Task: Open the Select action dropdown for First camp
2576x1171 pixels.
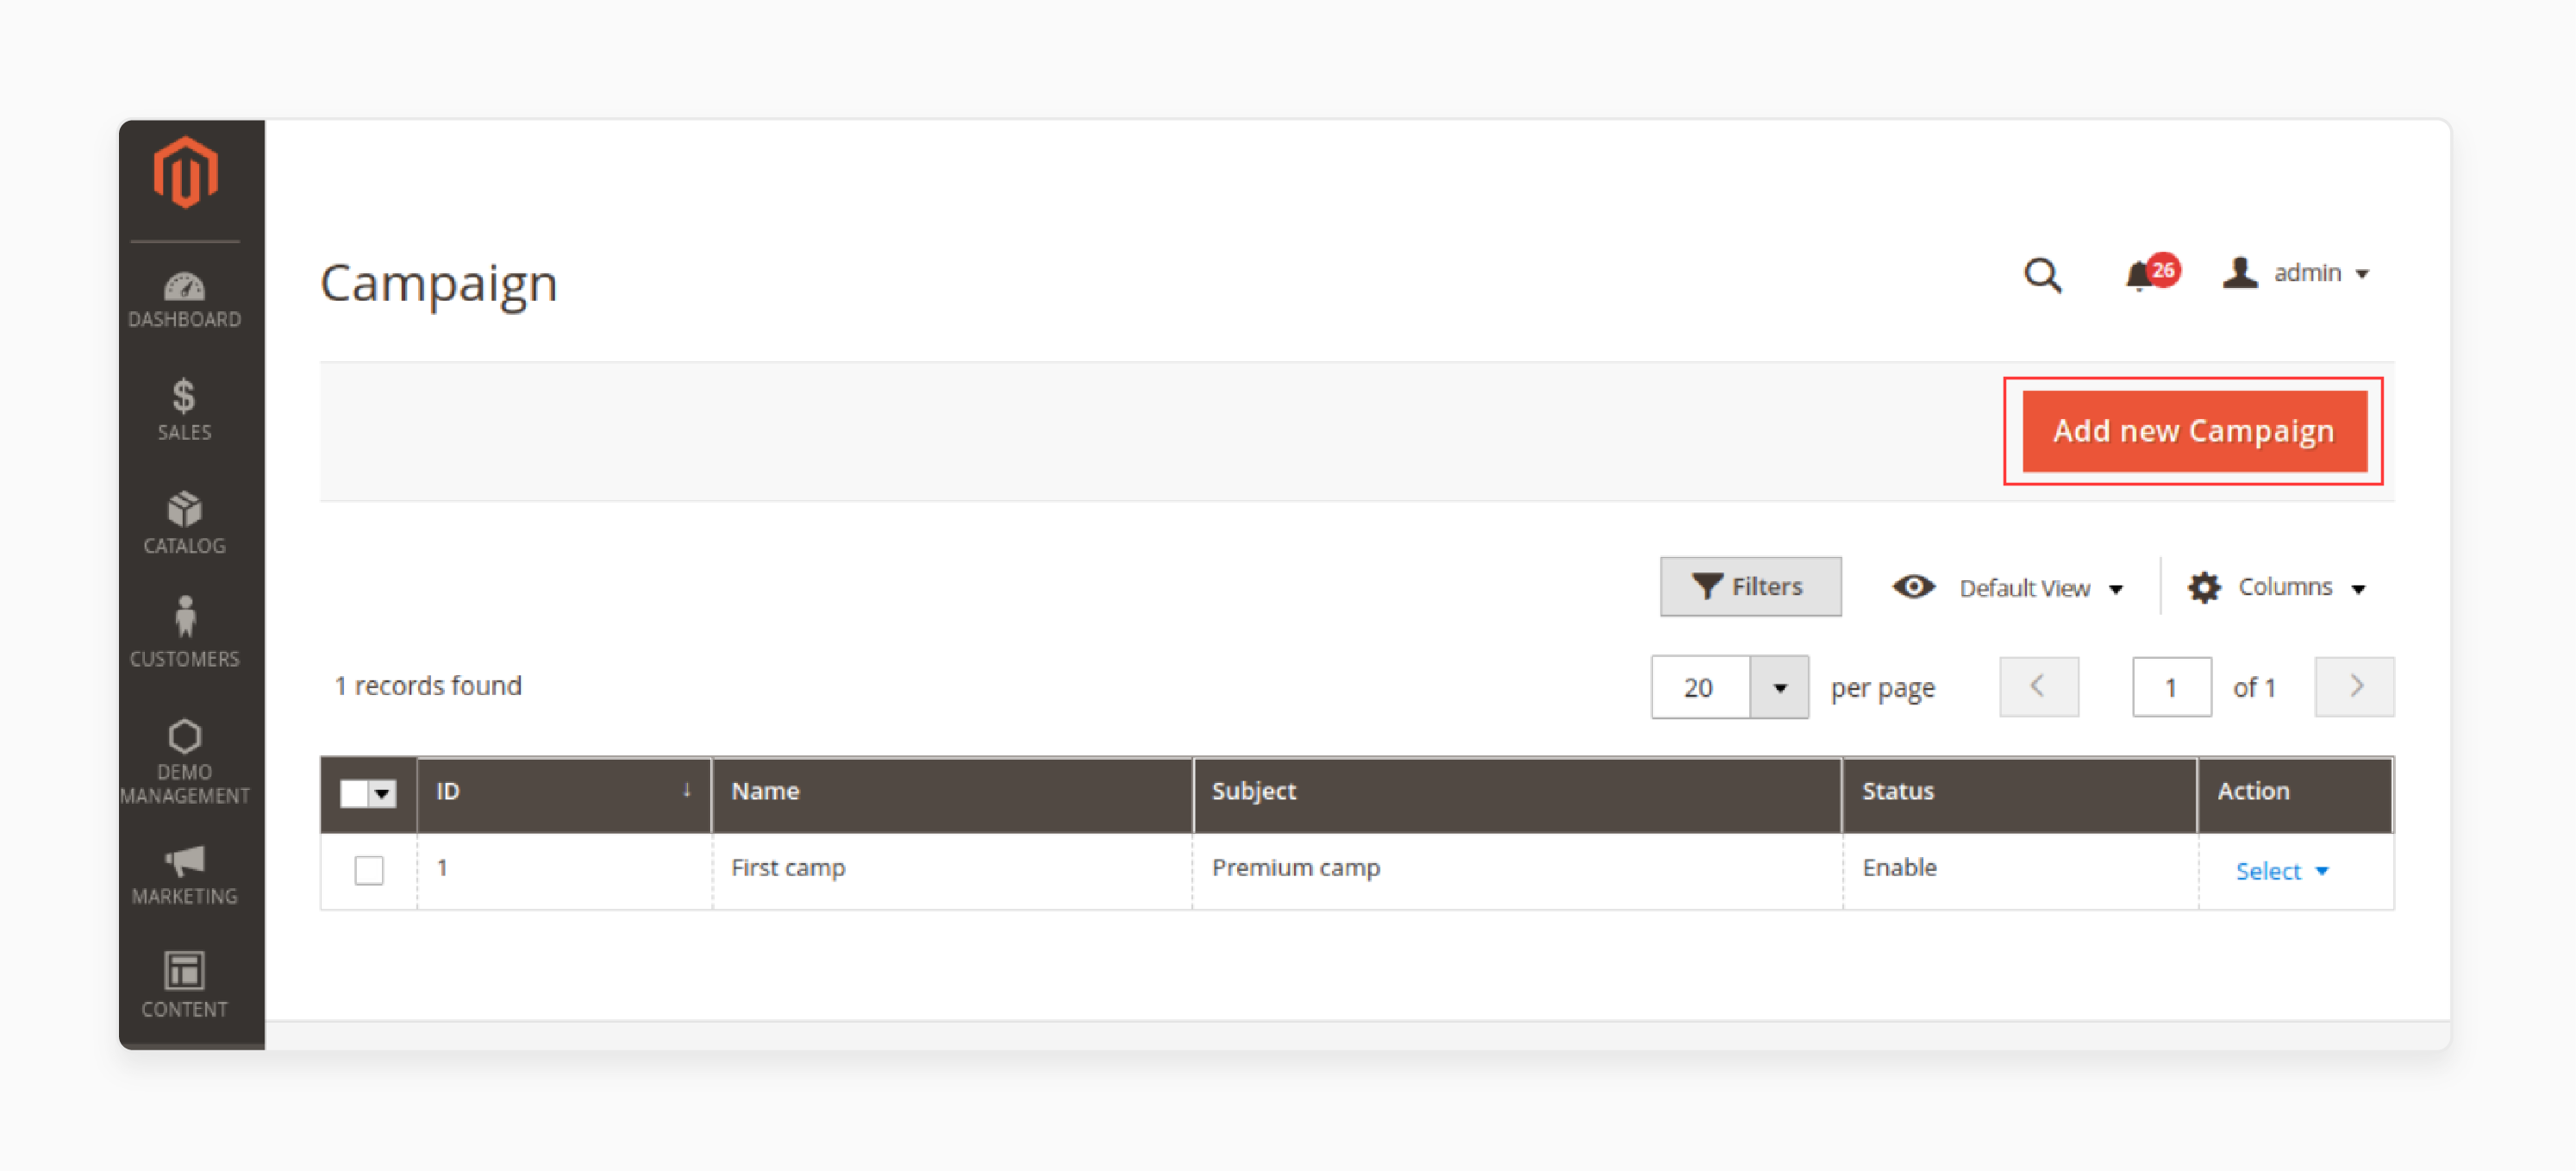Action: [2282, 871]
